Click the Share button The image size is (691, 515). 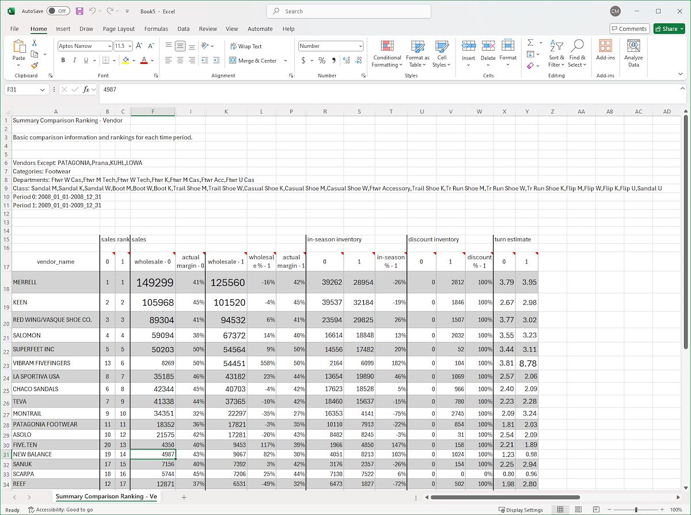tap(669, 29)
